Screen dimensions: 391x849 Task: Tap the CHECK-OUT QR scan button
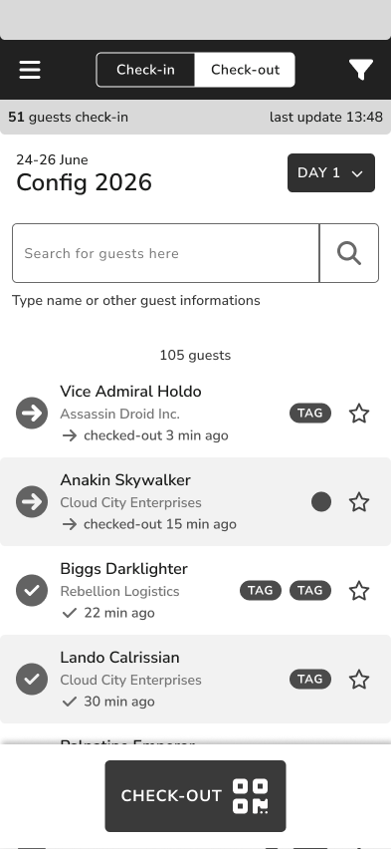pos(195,796)
